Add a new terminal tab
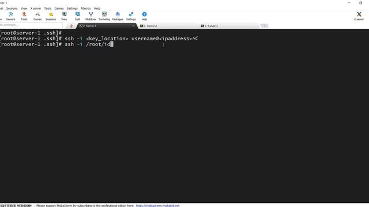The width and height of the screenshot is (369, 207). pos(264,26)
